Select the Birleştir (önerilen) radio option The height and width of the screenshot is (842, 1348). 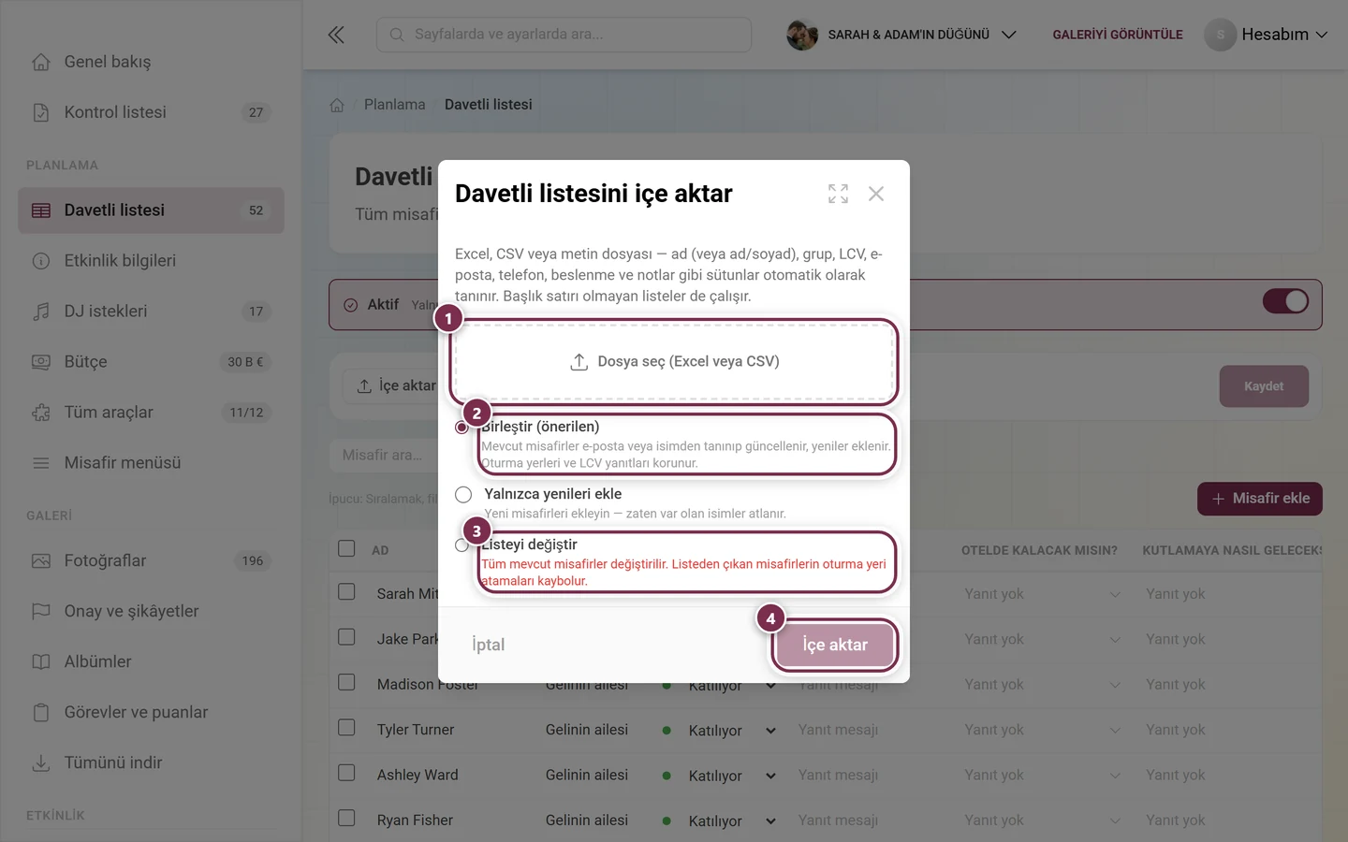pyautogui.click(x=462, y=427)
